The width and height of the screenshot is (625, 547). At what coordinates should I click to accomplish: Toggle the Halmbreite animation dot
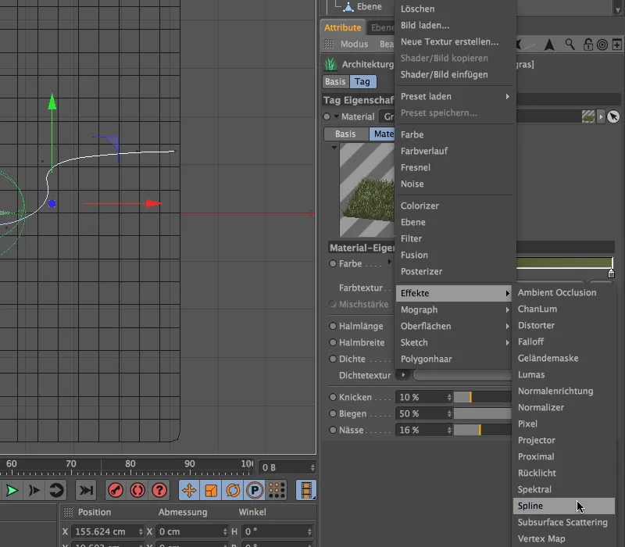tap(333, 342)
